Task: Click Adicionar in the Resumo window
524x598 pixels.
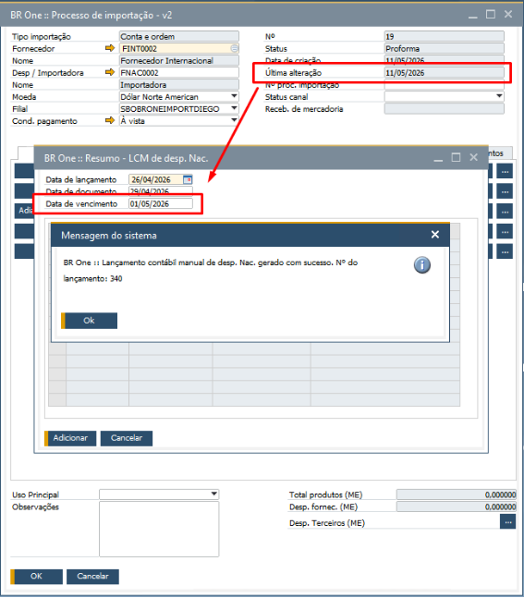Action: (x=70, y=438)
